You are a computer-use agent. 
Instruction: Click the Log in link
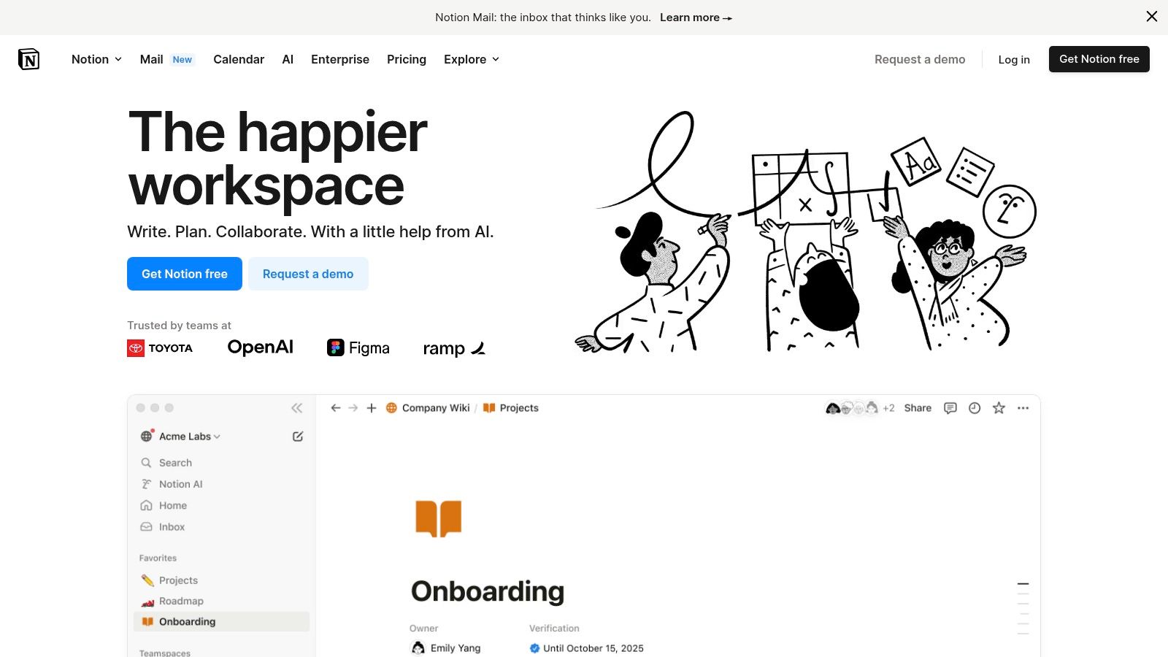click(x=1014, y=59)
